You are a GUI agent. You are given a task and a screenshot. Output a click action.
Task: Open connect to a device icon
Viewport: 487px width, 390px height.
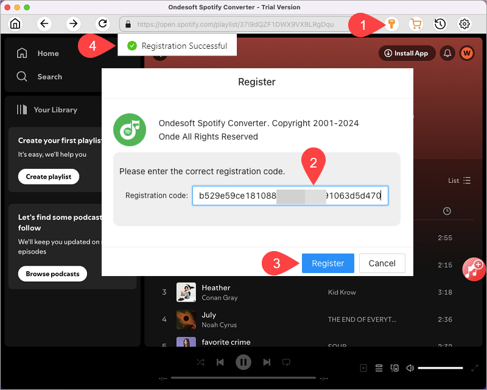pyautogui.click(x=394, y=368)
